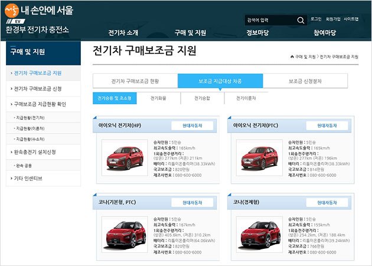Open the 사이트맵 link

(x=351, y=19)
